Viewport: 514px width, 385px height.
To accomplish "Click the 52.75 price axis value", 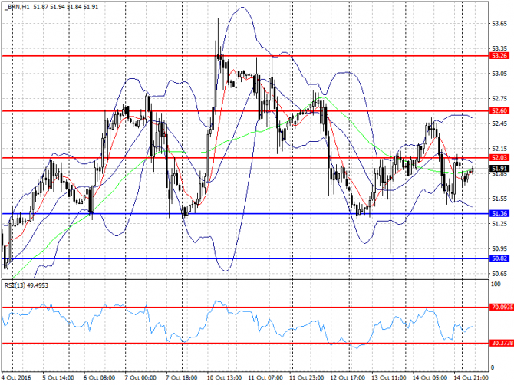I will [499, 99].
